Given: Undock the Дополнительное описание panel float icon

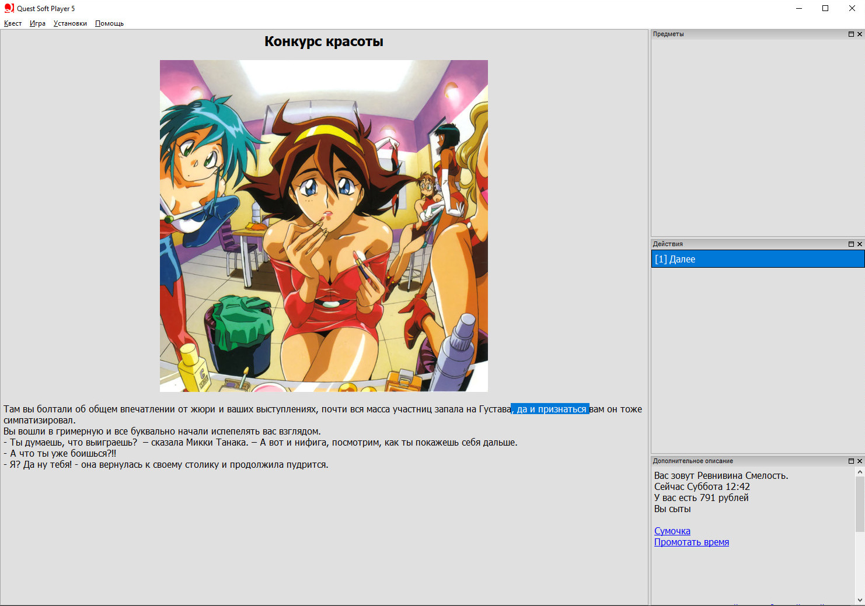Looking at the screenshot, I should pos(851,461).
